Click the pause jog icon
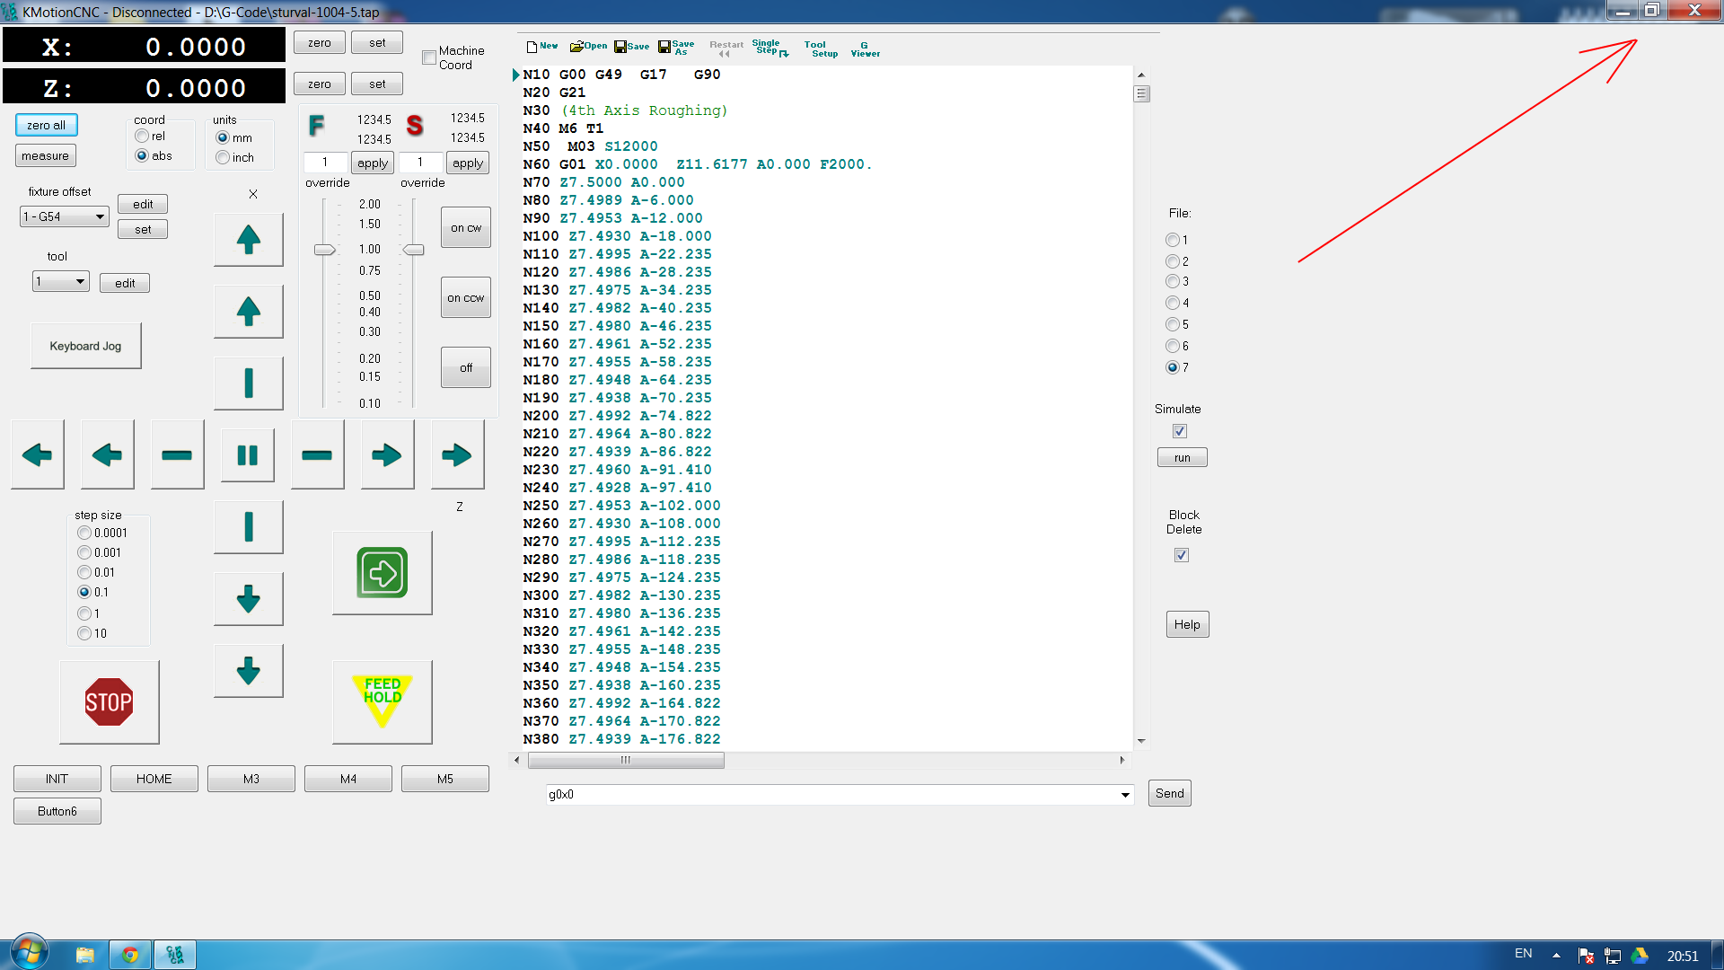 click(248, 455)
